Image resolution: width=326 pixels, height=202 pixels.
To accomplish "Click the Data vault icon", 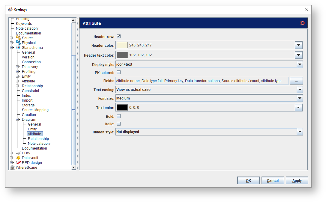I will 18,158.
